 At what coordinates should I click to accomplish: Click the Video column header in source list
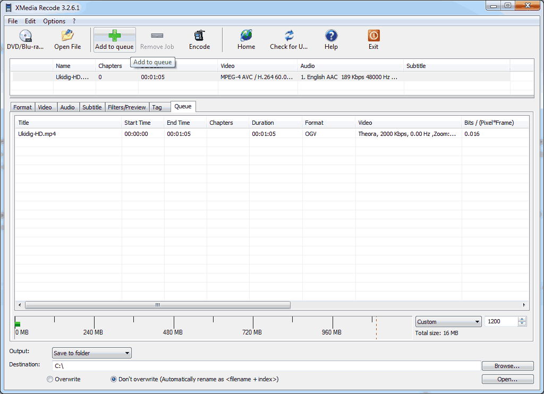click(x=258, y=66)
